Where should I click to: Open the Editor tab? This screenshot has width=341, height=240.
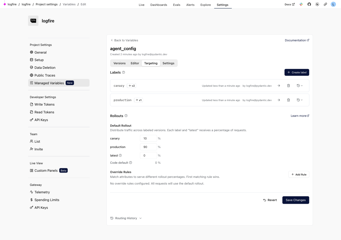(135, 63)
